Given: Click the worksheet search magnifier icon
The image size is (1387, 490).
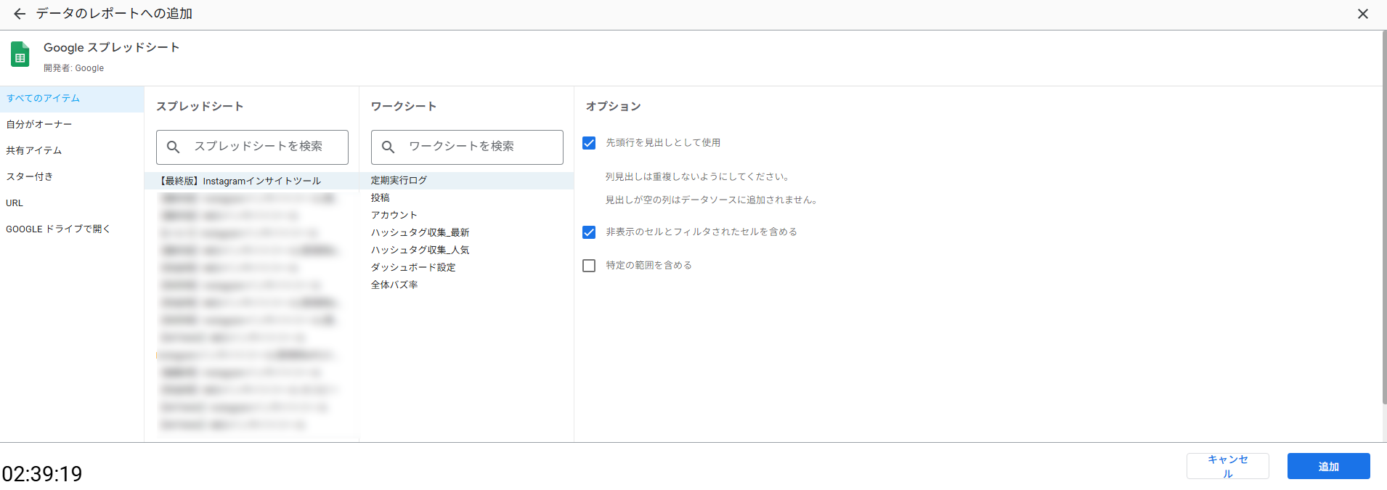Looking at the screenshot, I should 389,147.
